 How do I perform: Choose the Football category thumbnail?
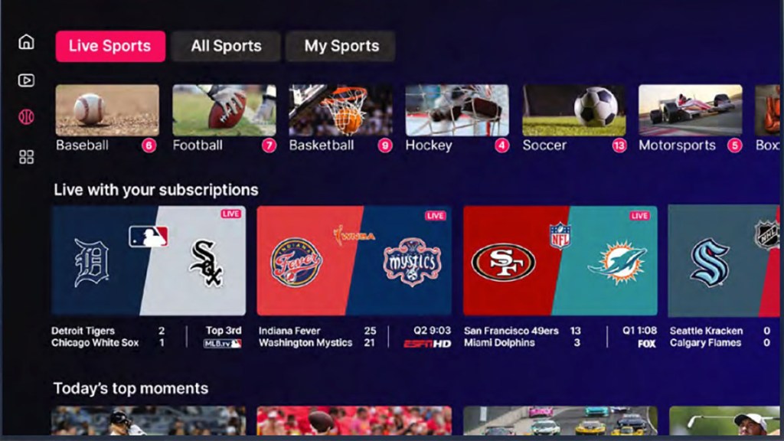click(x=224, y=110)
